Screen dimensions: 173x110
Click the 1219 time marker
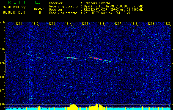pyautogui.click(x=151, y=23)
